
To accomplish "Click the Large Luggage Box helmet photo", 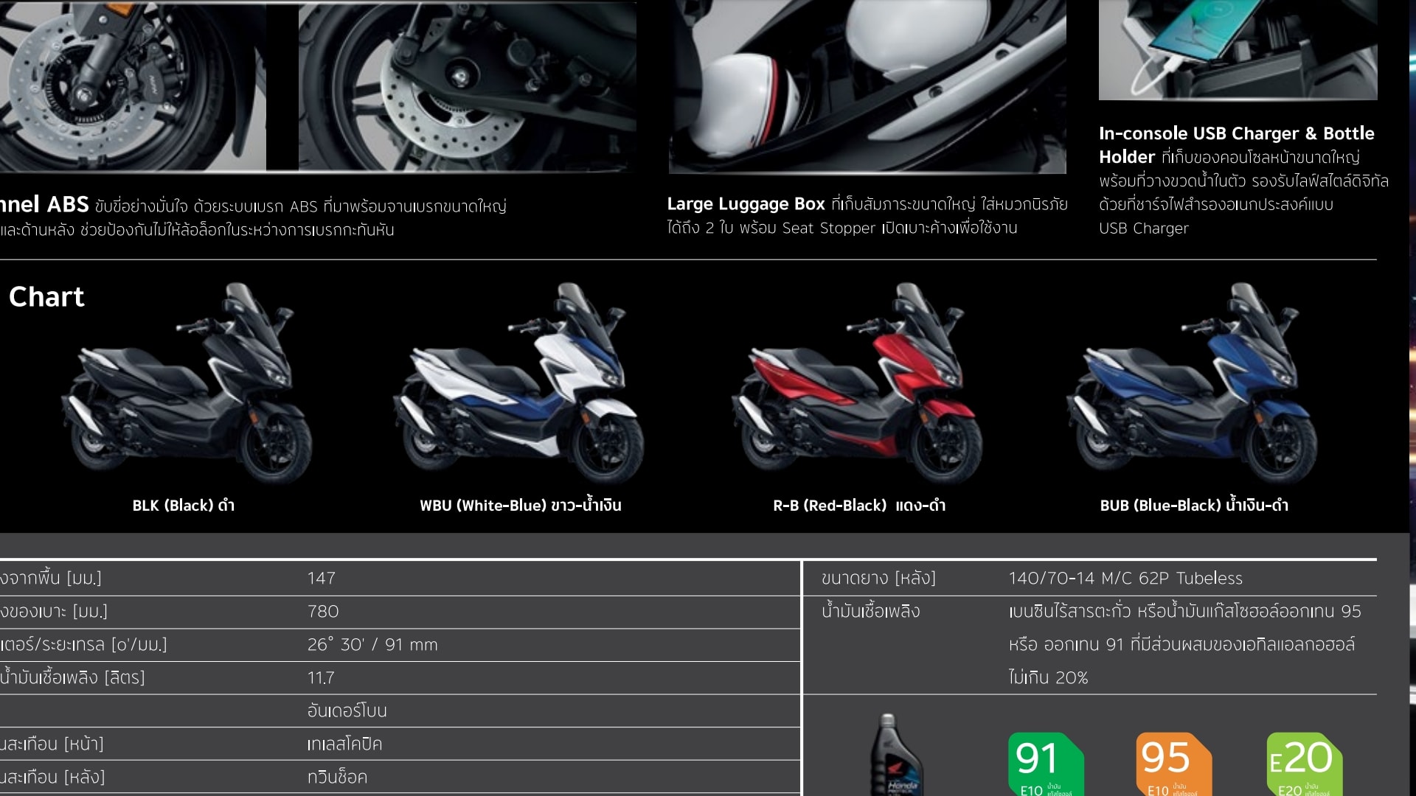I will 867,85.
